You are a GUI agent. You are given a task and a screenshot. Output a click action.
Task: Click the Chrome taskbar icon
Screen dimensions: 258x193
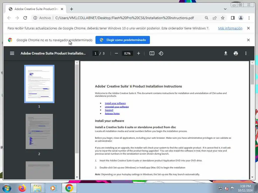(69, 188)
